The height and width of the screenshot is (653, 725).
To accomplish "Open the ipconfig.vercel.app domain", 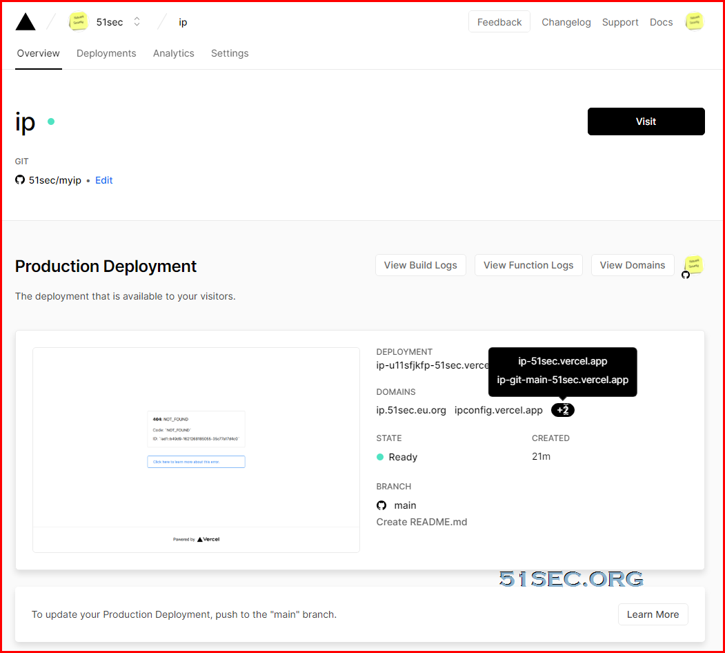I will pyautogui.click(x=499, y=410).
